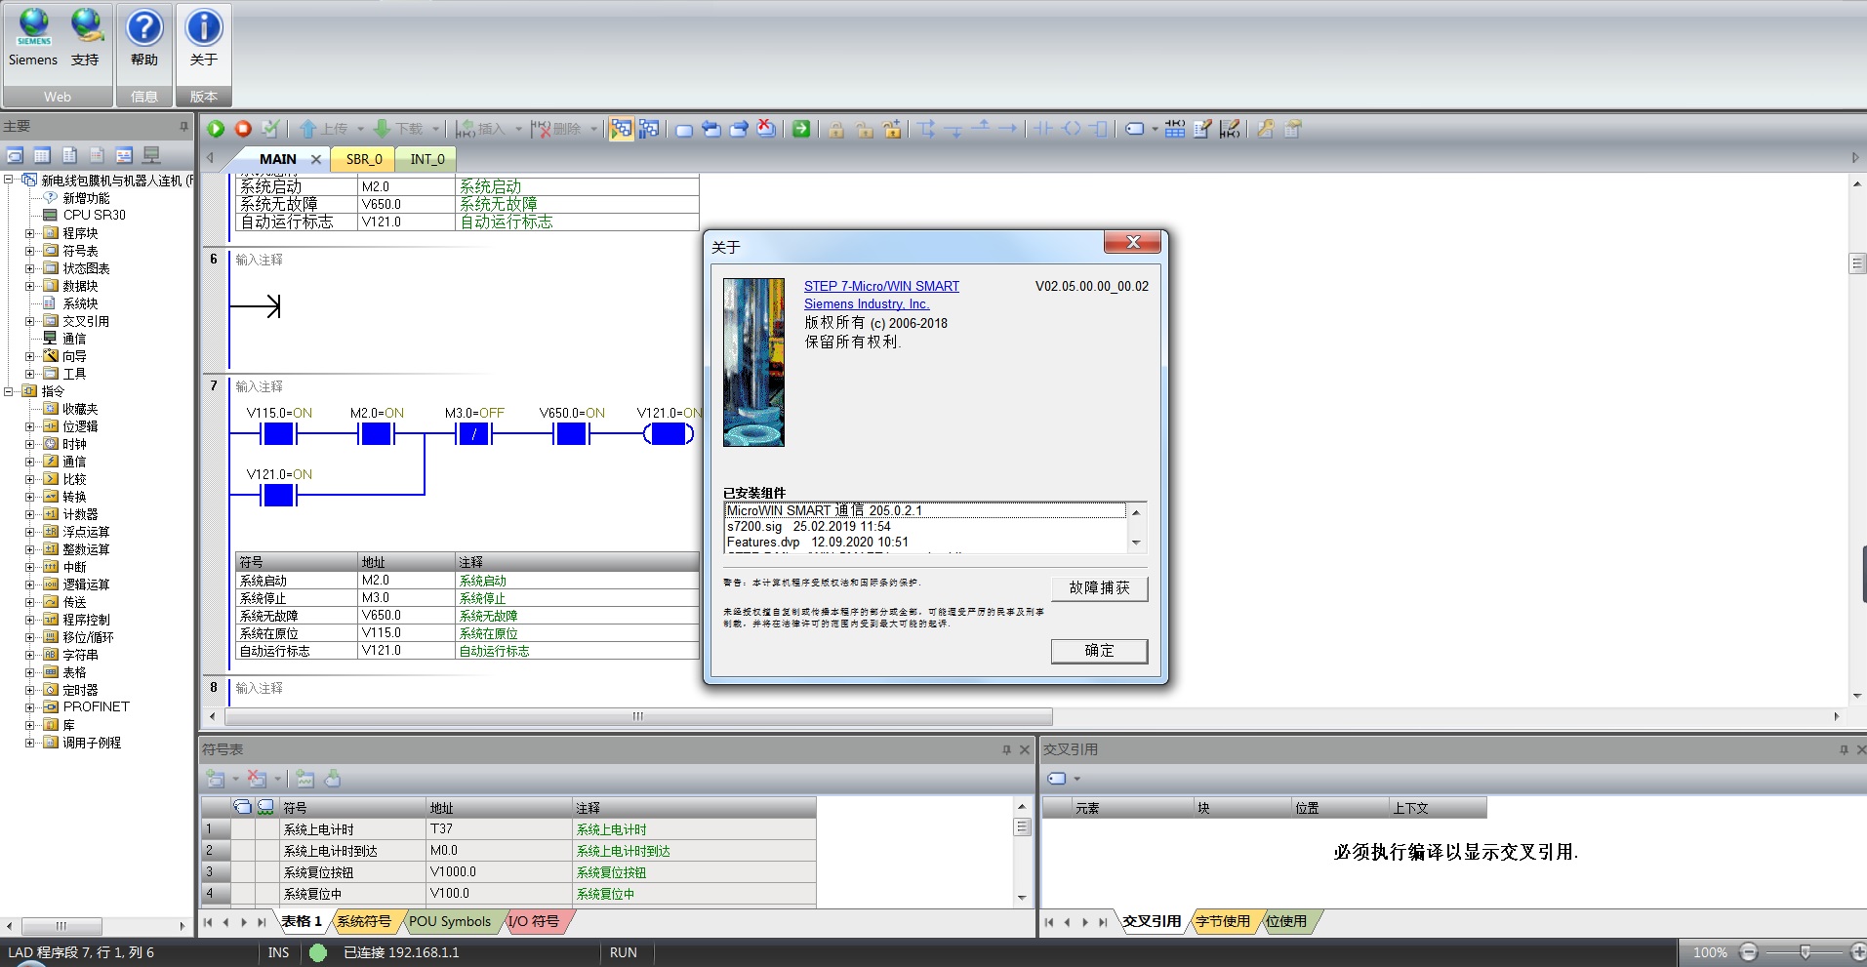This screenshot has width=1867, height=967.
Task: Toggle the pin on 主要 panel header
Action: 183,126
